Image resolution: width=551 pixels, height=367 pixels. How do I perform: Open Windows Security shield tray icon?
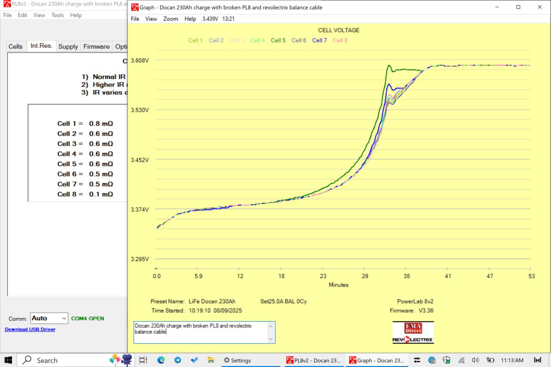click(x=446, y=360)
